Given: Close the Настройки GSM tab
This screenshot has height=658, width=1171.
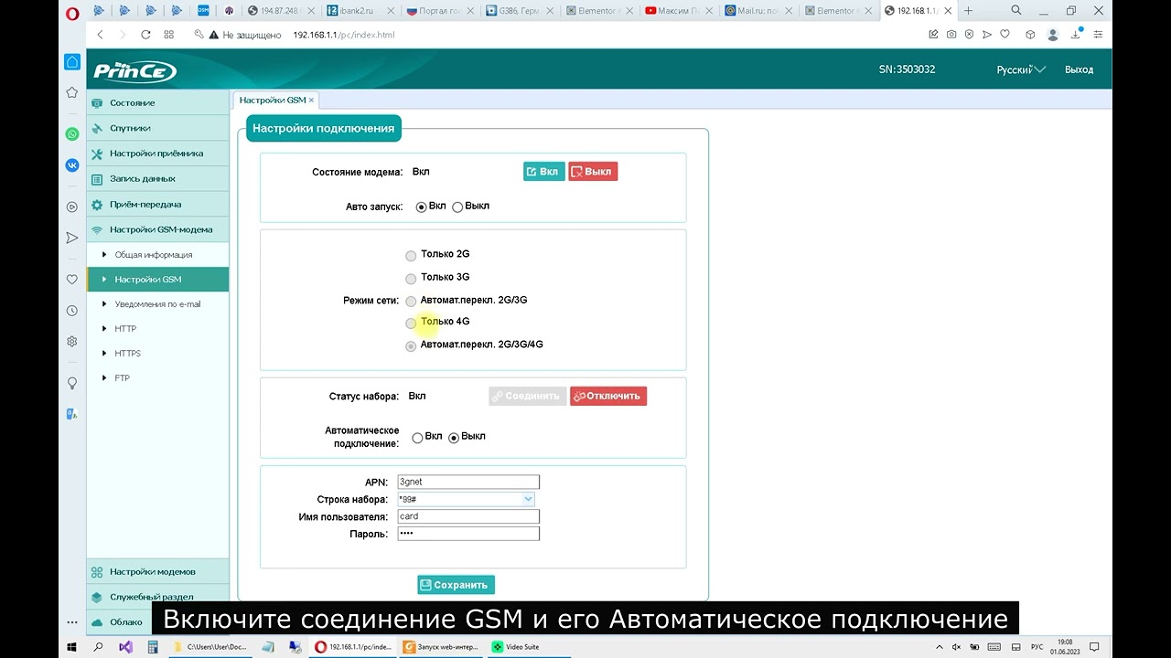Looking at the screenshot, I should pos(311,101).
